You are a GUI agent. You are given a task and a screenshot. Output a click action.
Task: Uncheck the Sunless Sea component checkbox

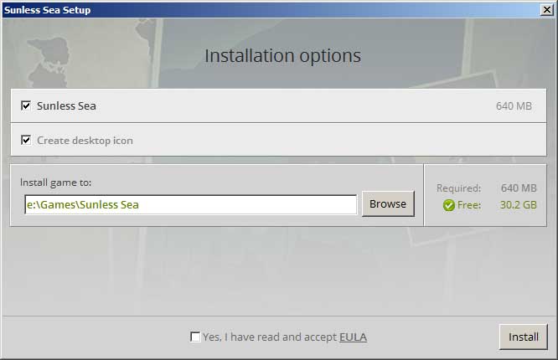26,105
